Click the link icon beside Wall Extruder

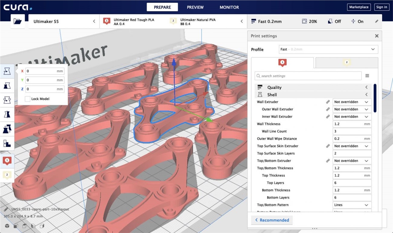tap(328, 102)
